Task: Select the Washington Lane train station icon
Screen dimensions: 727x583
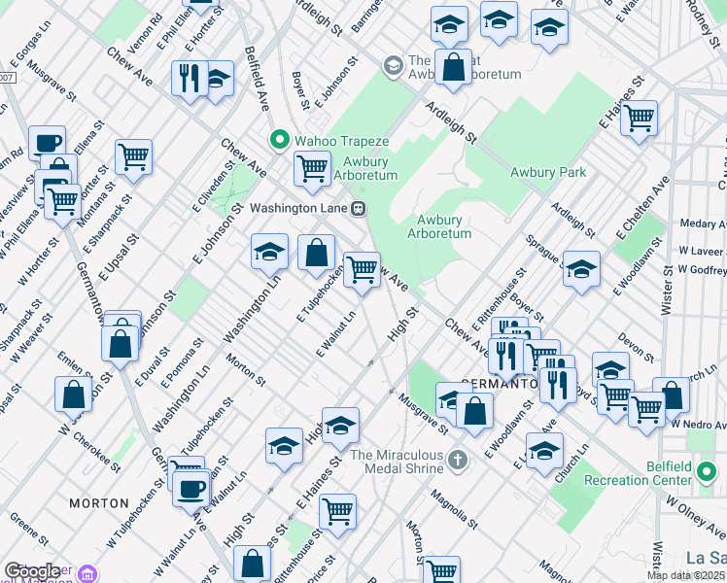Action: click(x=359, y=209)
